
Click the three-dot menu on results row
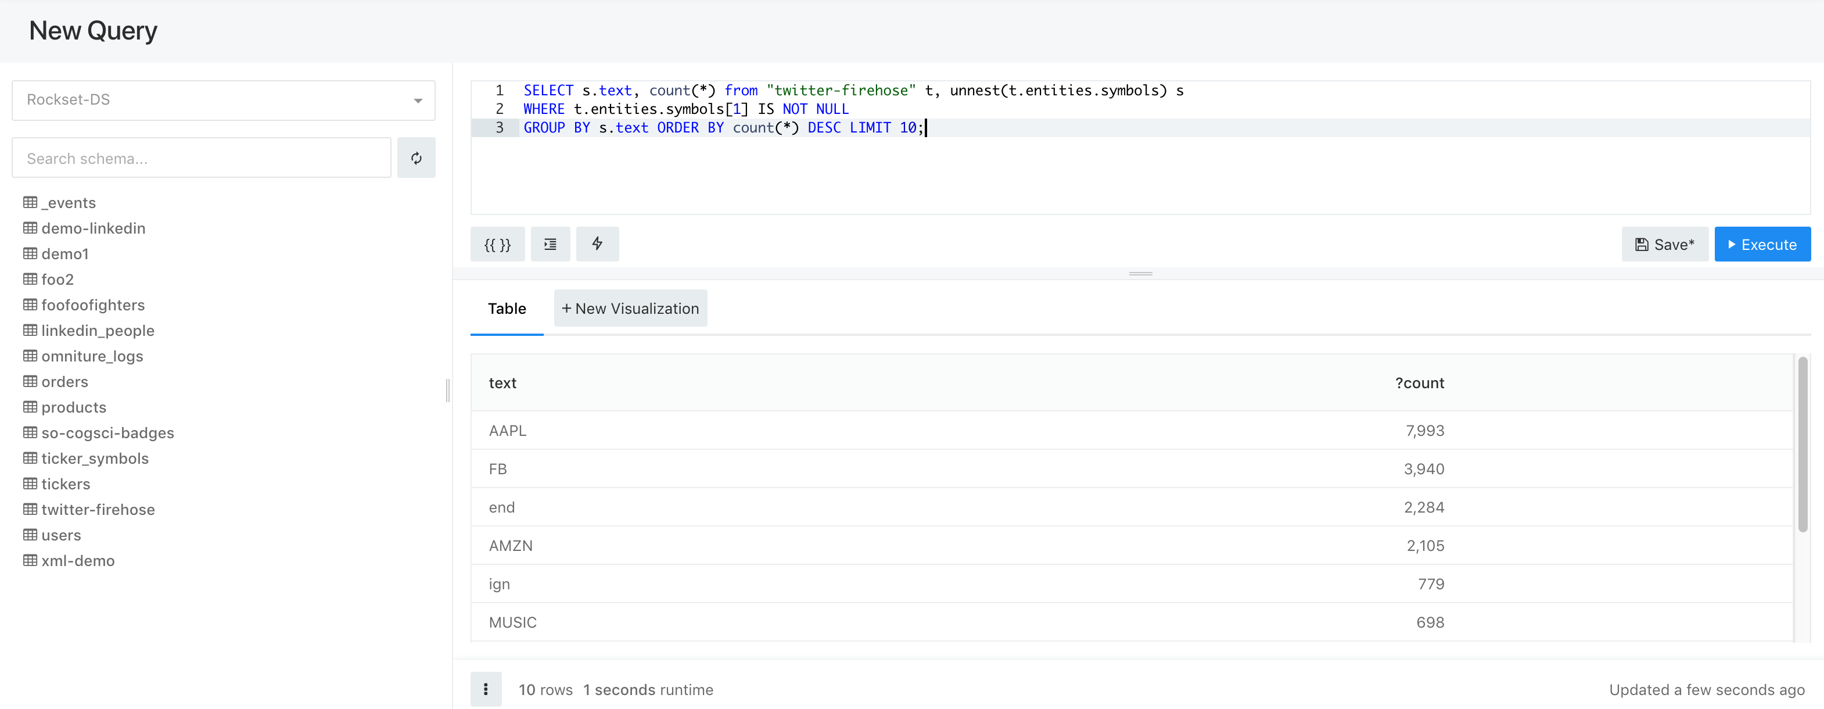tap(486, 687)
